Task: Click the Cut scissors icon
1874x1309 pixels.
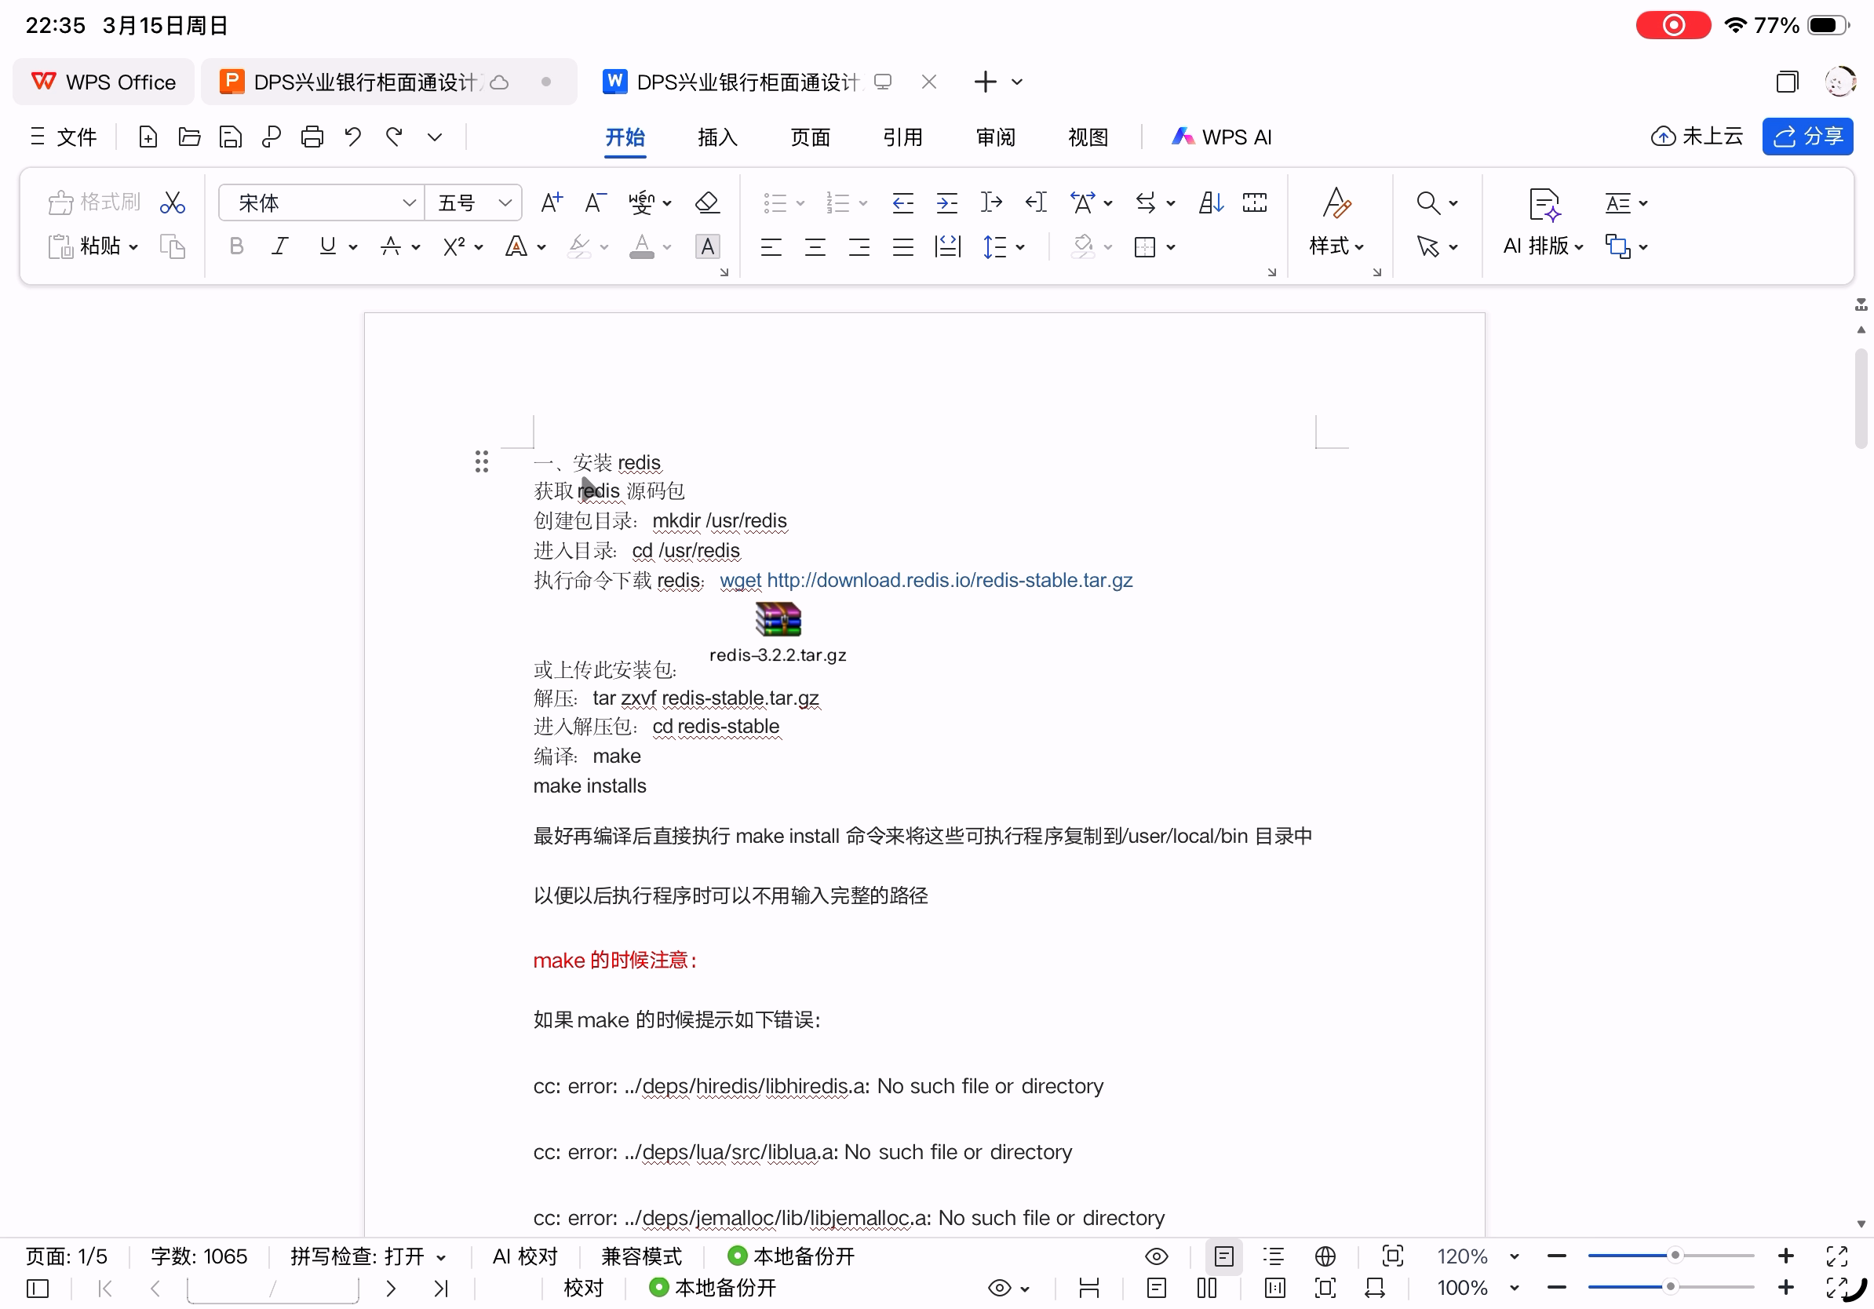Action: (x=172, y=202)
